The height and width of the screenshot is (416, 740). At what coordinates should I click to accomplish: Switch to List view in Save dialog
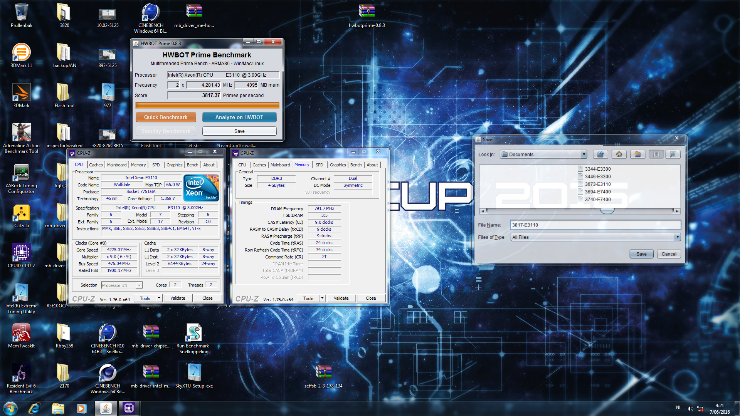[656, 154]
